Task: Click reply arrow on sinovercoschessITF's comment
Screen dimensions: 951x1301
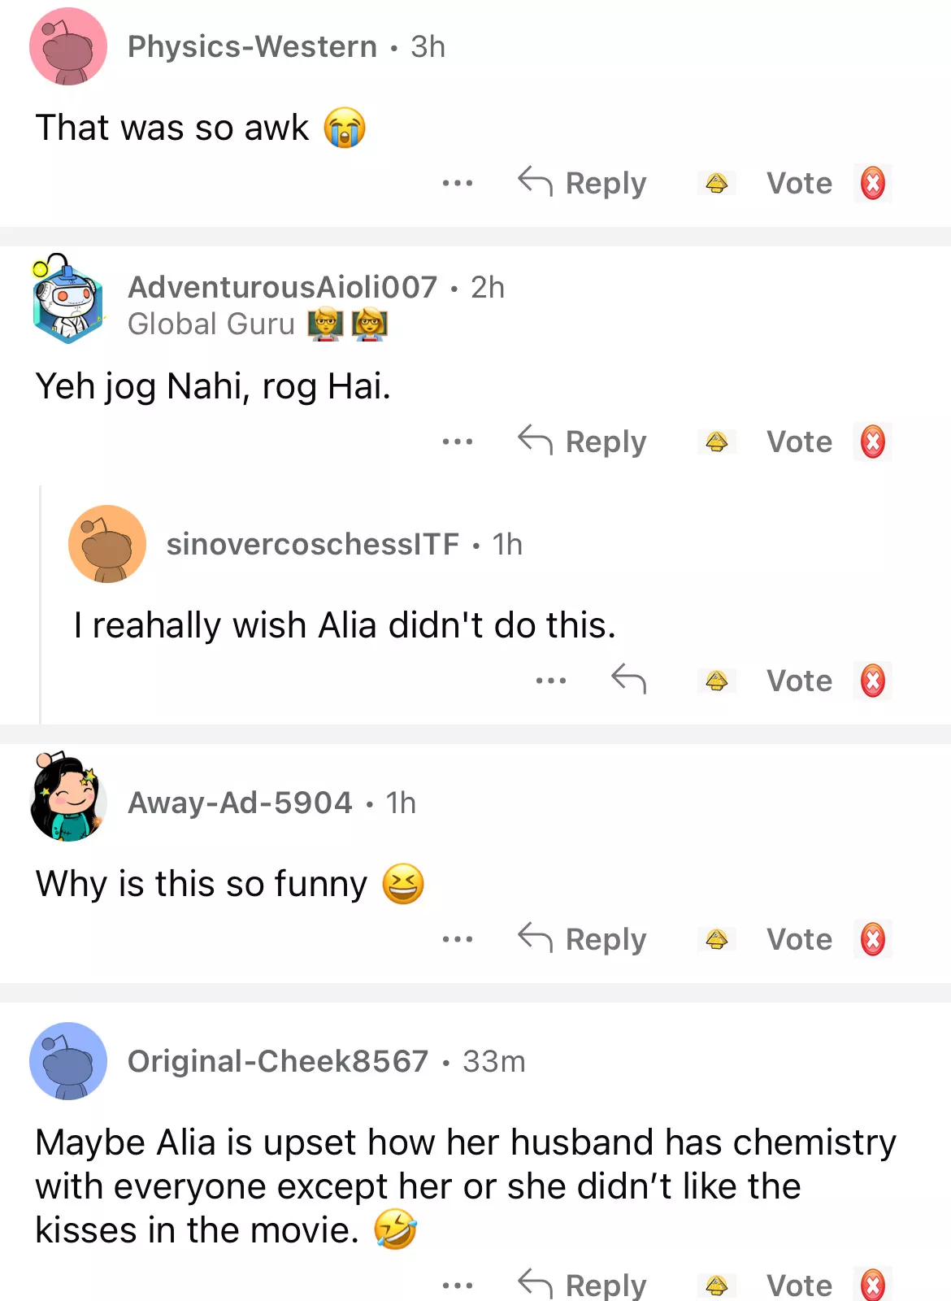Action: [628, 679]
